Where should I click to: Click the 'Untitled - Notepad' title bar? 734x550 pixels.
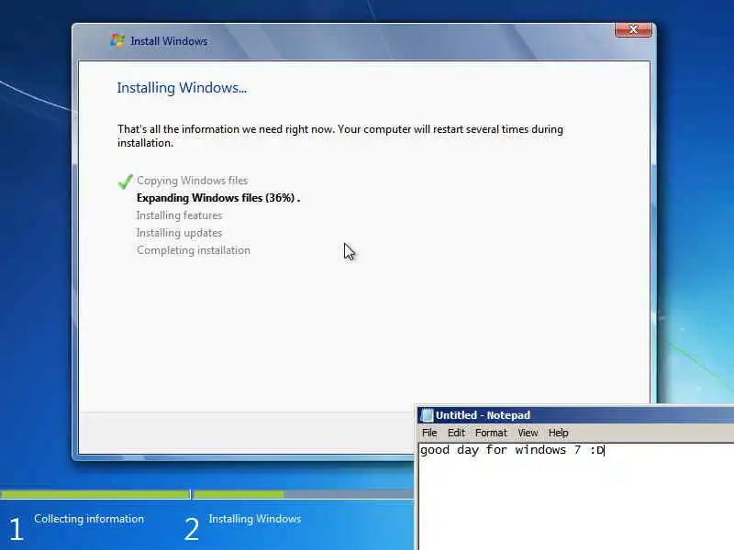click(576, 415)
